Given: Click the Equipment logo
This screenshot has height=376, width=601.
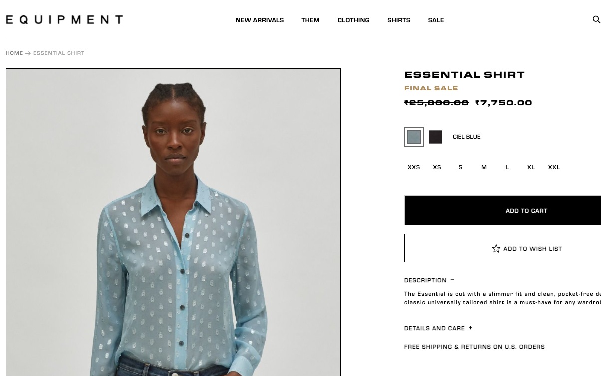Looking at the screenshot, I should [x=64, y=20].
